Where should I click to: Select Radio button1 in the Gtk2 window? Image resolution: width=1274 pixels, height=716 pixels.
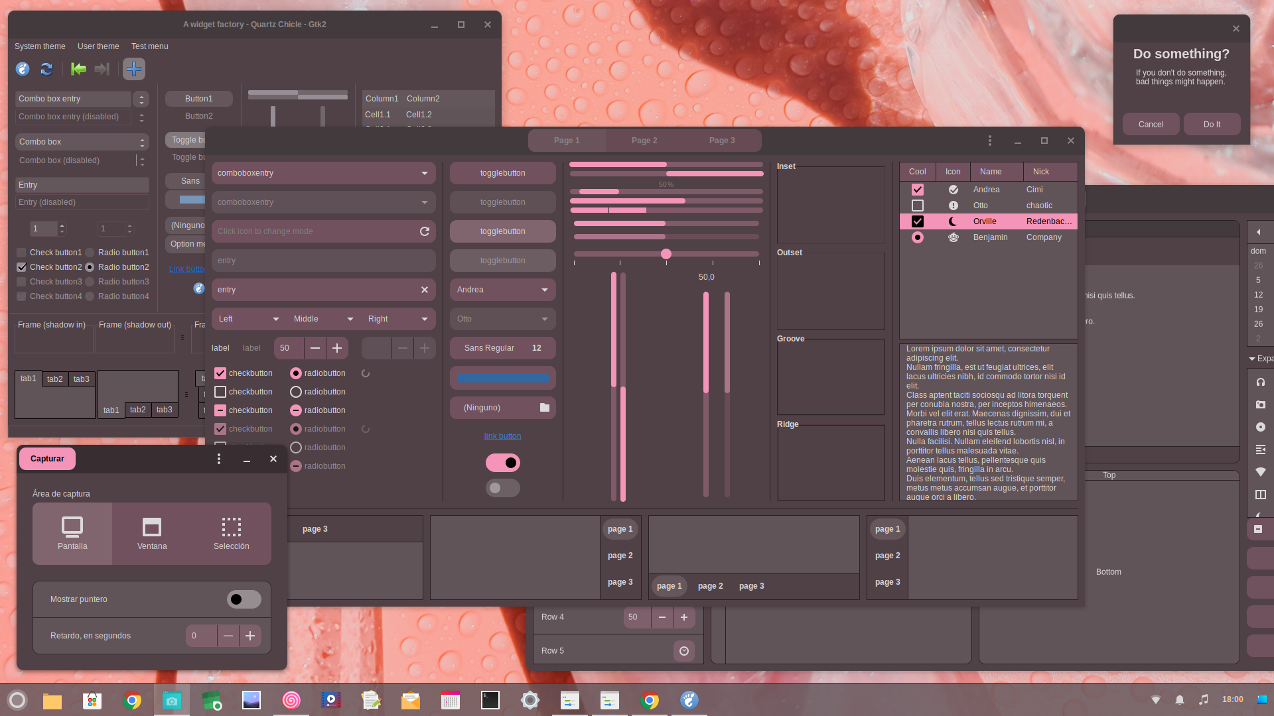click(x=90, y=253)
